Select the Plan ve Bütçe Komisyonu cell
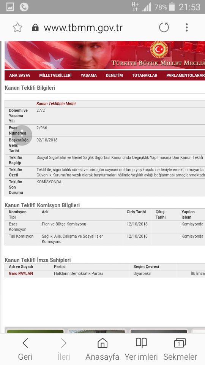This screenshot has width=205, height=365. click(x=64, y=224)
